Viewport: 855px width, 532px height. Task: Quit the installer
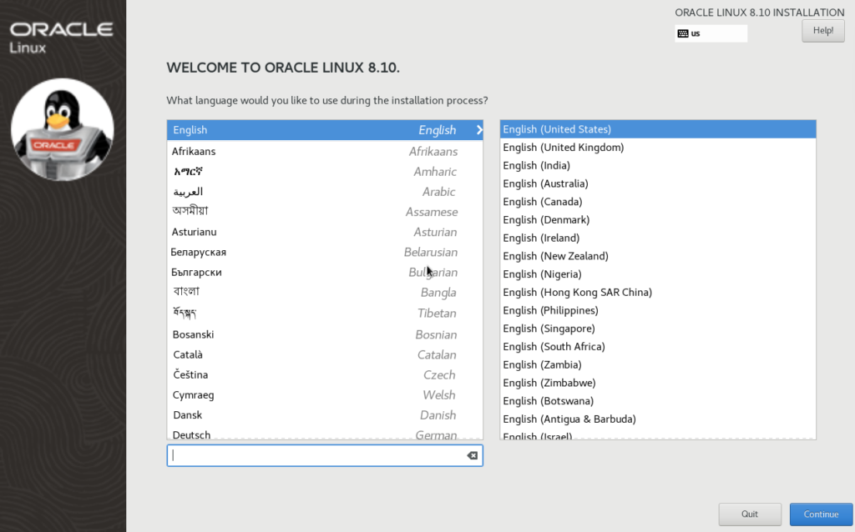(x=749, y=514)
